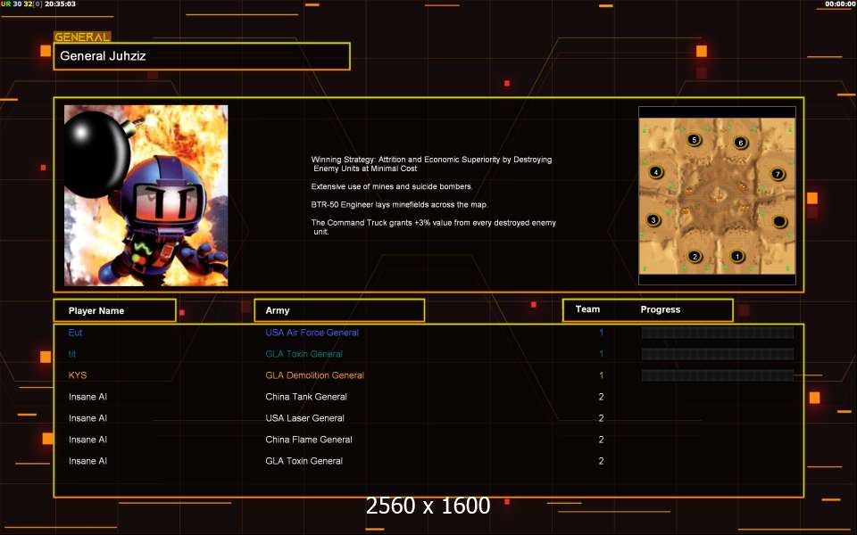This screenshot has height=535, width=857.
Task: Select Insane AI in China Flame General row
Action: point(88,440)
